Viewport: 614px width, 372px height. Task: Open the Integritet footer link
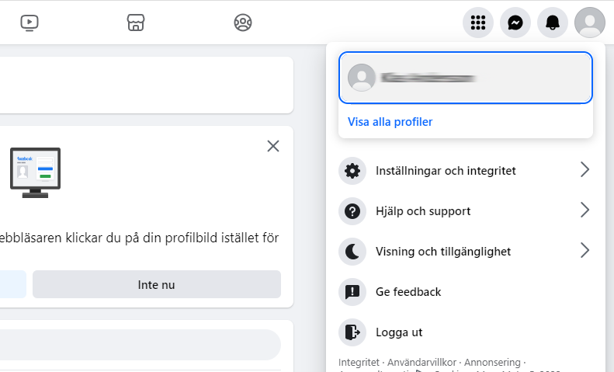pos(359,363)
